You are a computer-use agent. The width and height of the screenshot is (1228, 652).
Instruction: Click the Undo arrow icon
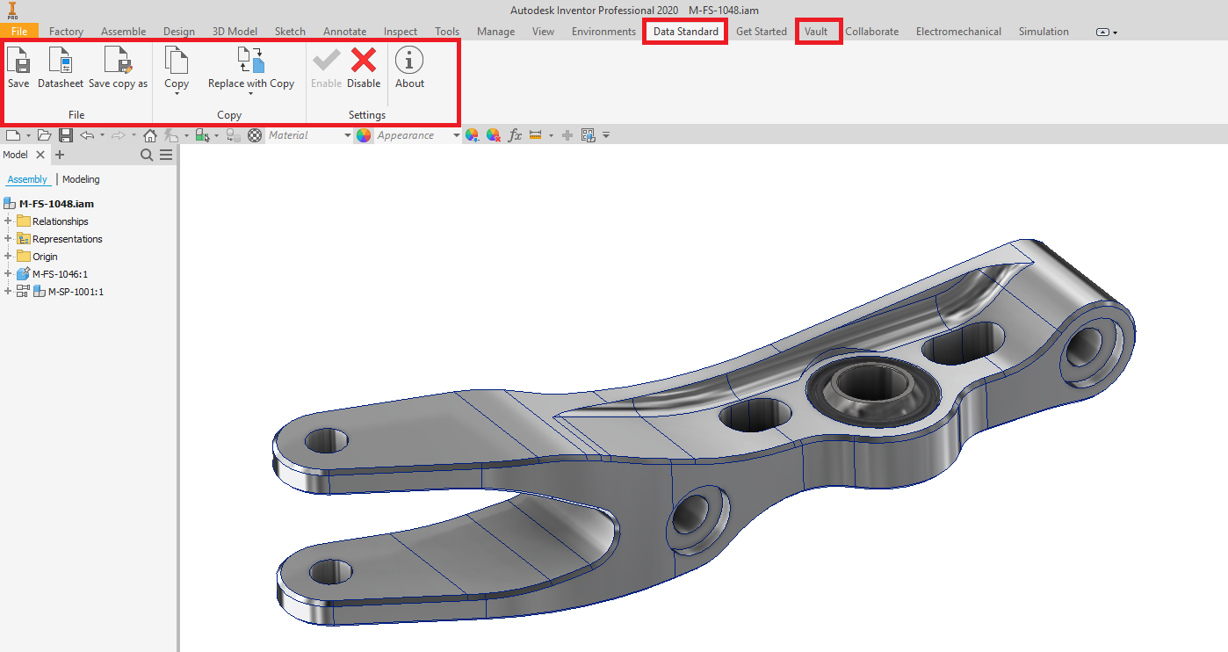click(87, 135)
